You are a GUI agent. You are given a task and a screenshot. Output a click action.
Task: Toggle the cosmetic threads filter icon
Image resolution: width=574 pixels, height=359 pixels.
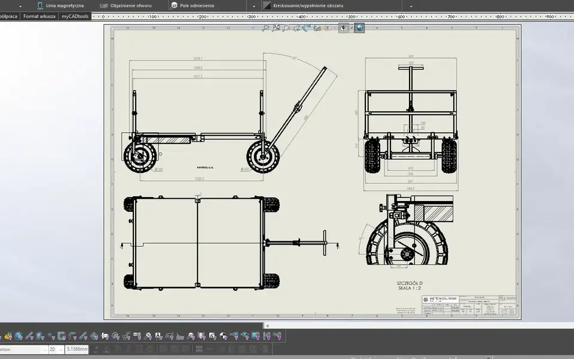point(201,336)
